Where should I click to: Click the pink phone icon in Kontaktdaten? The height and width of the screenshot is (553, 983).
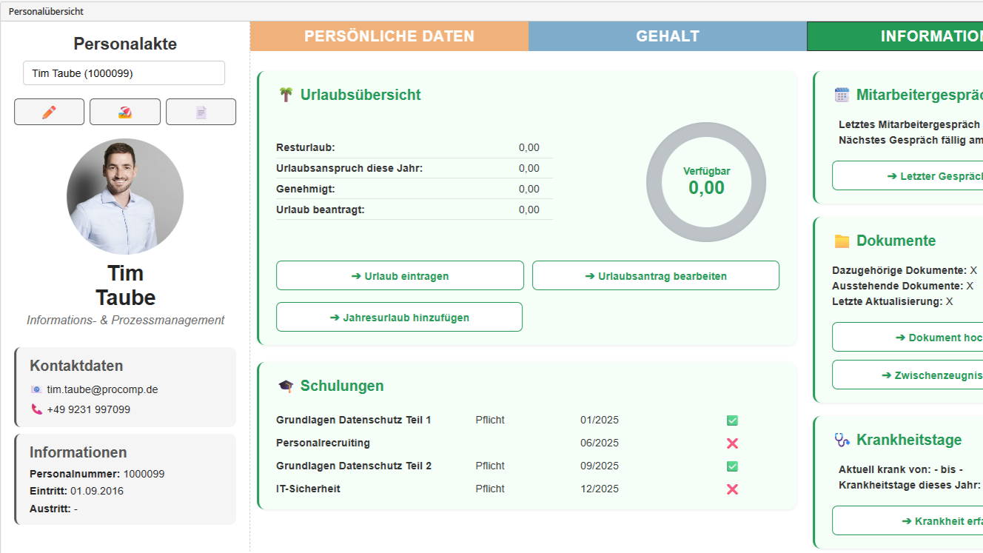point(36,409)
